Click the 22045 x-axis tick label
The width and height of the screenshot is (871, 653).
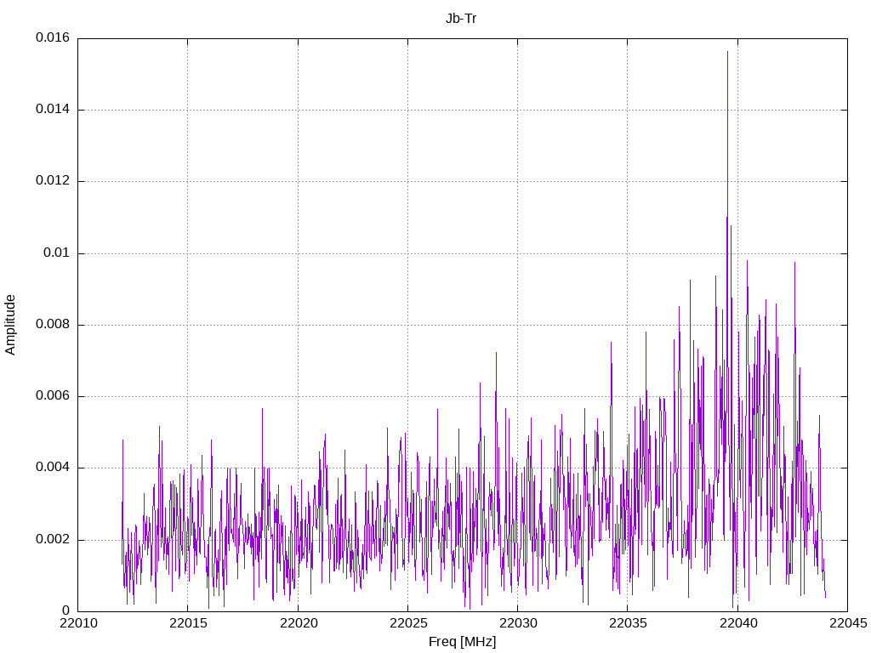pyautogui.click(x=848, y=623)
